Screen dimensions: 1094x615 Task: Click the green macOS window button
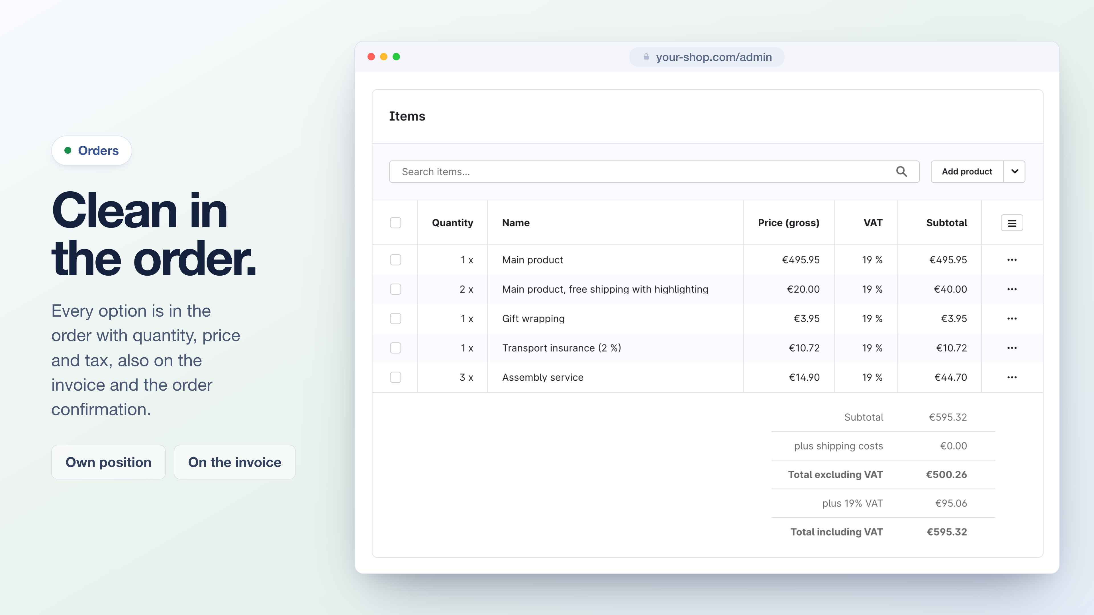pos(396,56)
